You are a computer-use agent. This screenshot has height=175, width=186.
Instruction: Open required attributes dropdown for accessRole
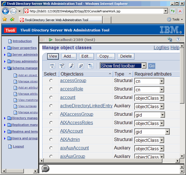click(x=162, y=90)
